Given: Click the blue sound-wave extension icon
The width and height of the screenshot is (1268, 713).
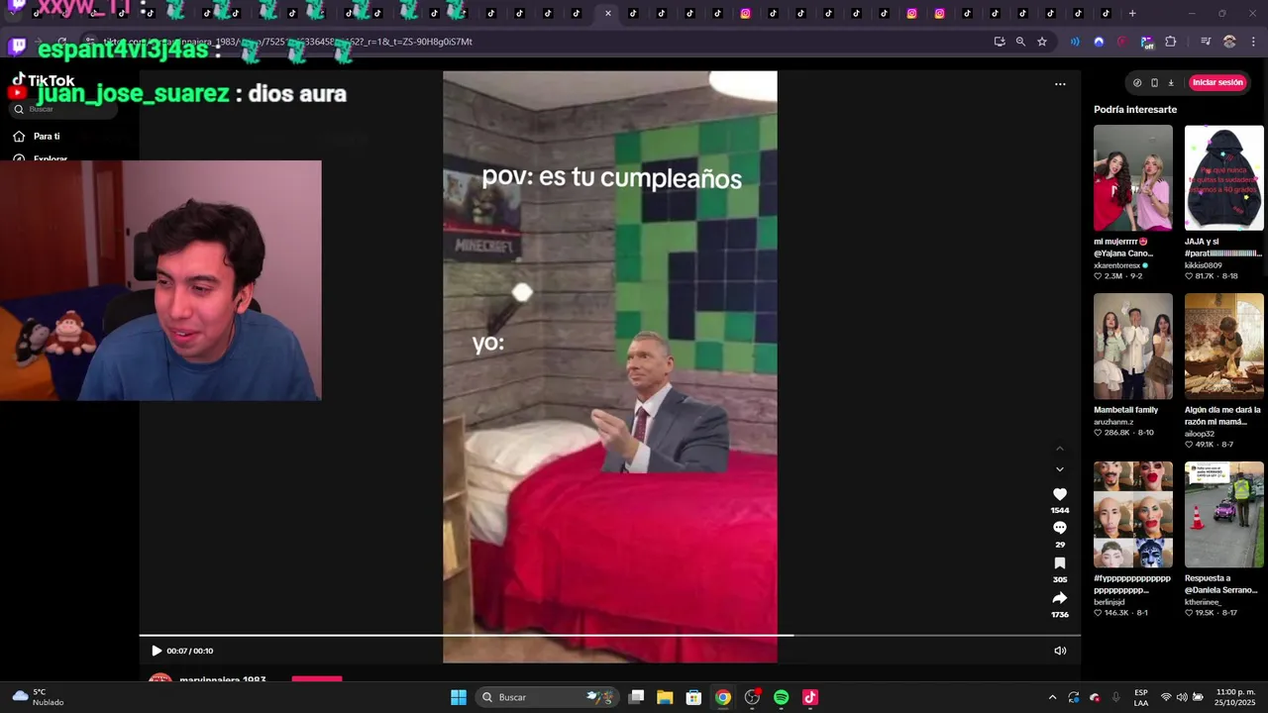Looking at the screenshot, I should point(1075,42).
